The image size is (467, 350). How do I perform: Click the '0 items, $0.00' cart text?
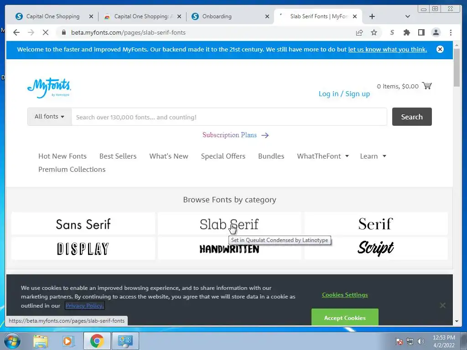click(398, 86)
